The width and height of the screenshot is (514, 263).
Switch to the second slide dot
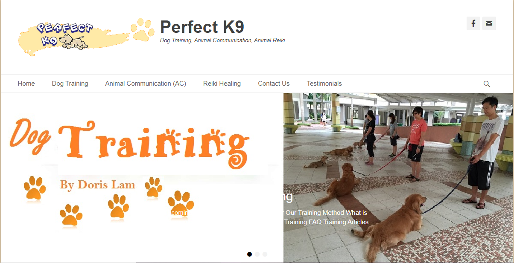coord(257,254)
